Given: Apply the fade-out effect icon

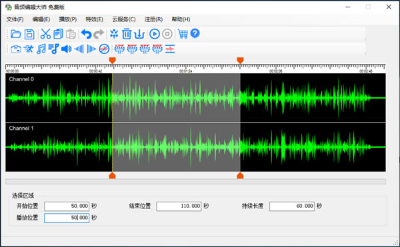Looking at the screenshot, I should 91,49.
